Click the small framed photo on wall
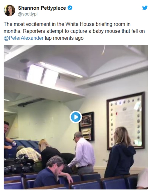This screenshot has height=191, width=149. 87,127
